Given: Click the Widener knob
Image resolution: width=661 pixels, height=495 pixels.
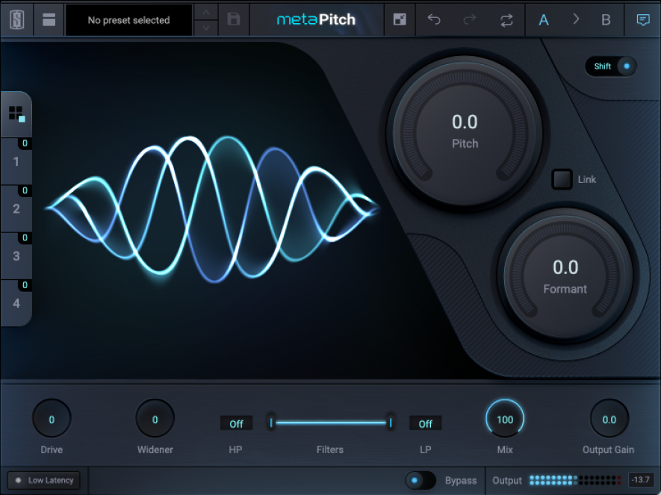Looking at the screenshot, I should tap(155, 419).
